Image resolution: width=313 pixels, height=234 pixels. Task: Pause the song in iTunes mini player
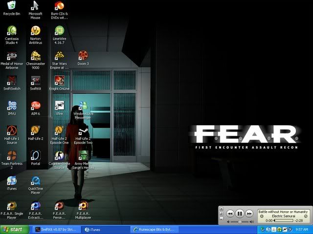239,214
